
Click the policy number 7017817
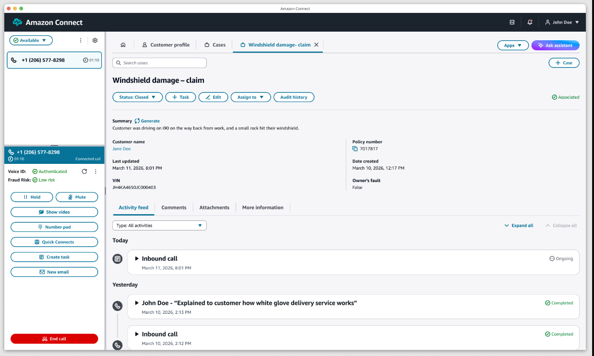[x=369, y=149]
